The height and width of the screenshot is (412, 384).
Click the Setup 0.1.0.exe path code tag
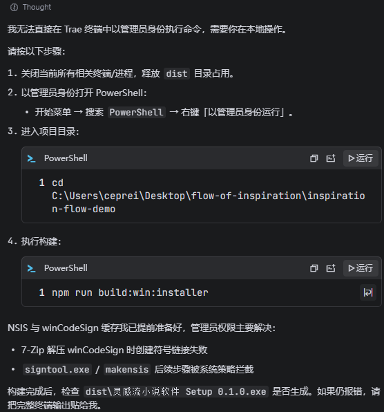176,391
